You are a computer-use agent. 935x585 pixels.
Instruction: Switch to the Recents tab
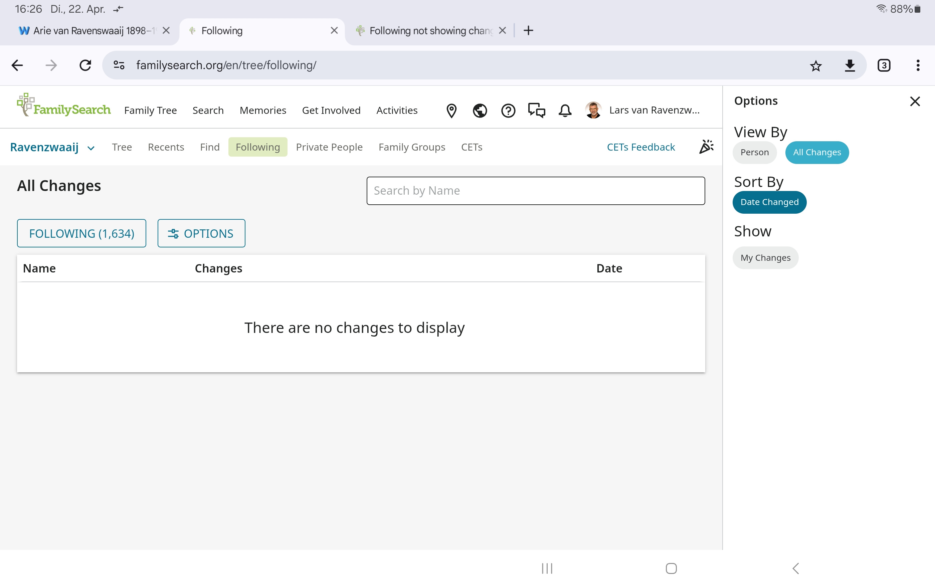click(x=166, y=147)
